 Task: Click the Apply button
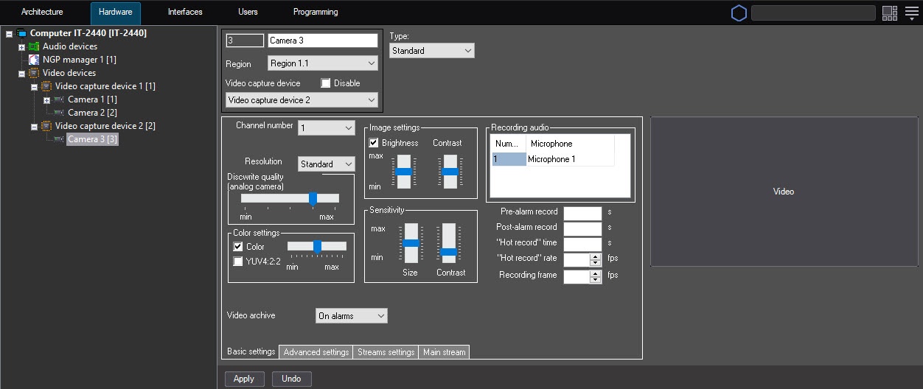(x=243, y=379)
